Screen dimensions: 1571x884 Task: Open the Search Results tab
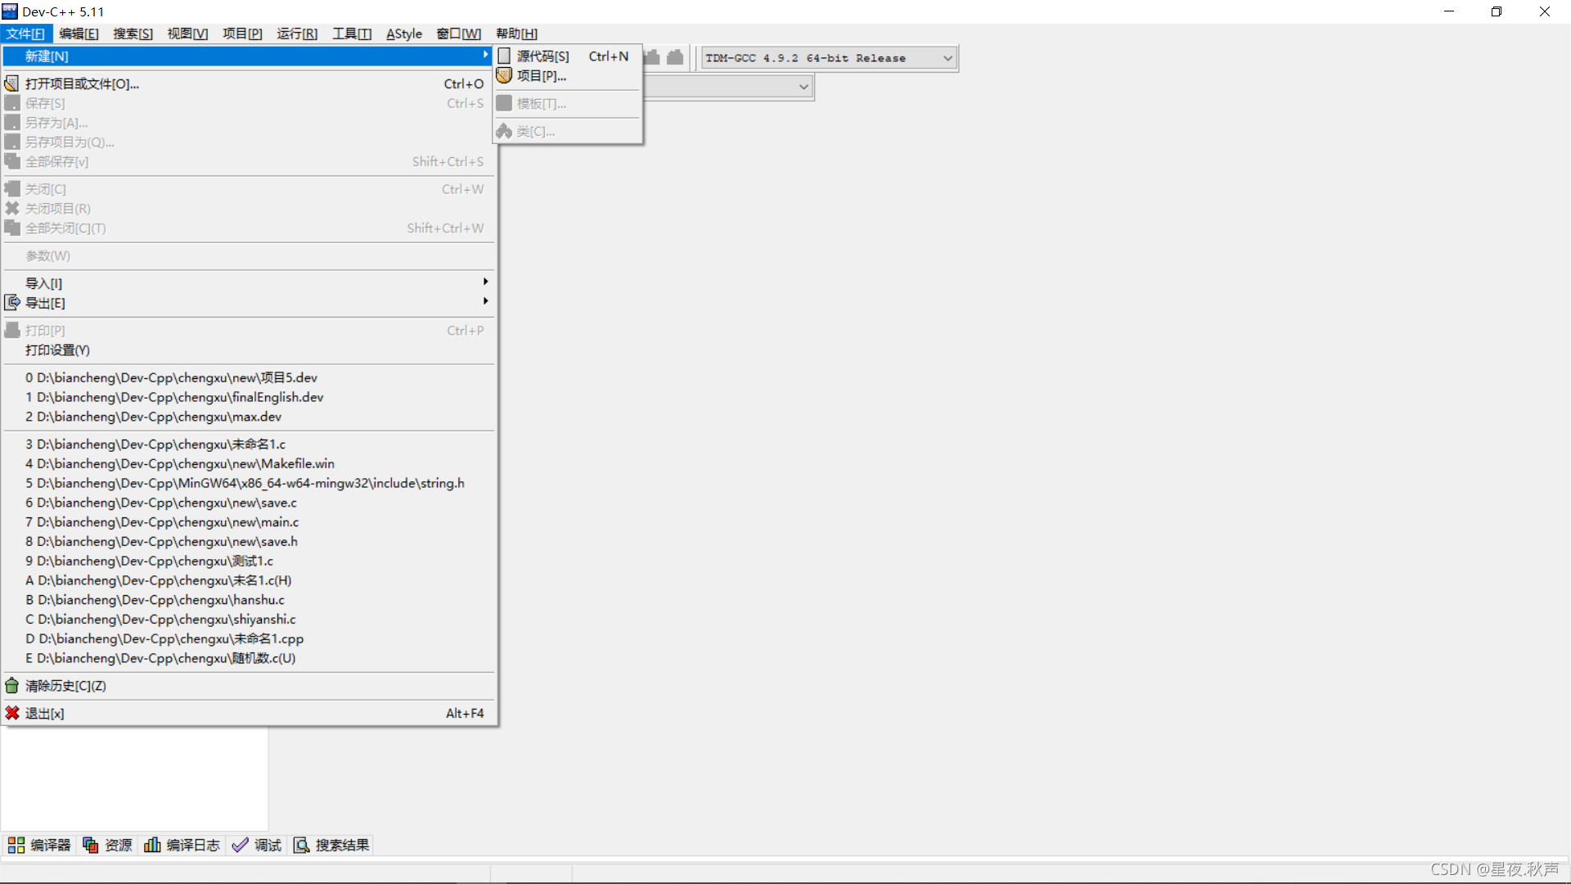331,845
